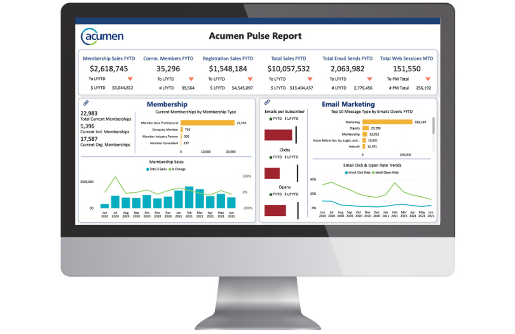Click the # PM Total value 256,192
Viewport: 515px width, 334px height.
pyautogui.click(x=423, y=88)
